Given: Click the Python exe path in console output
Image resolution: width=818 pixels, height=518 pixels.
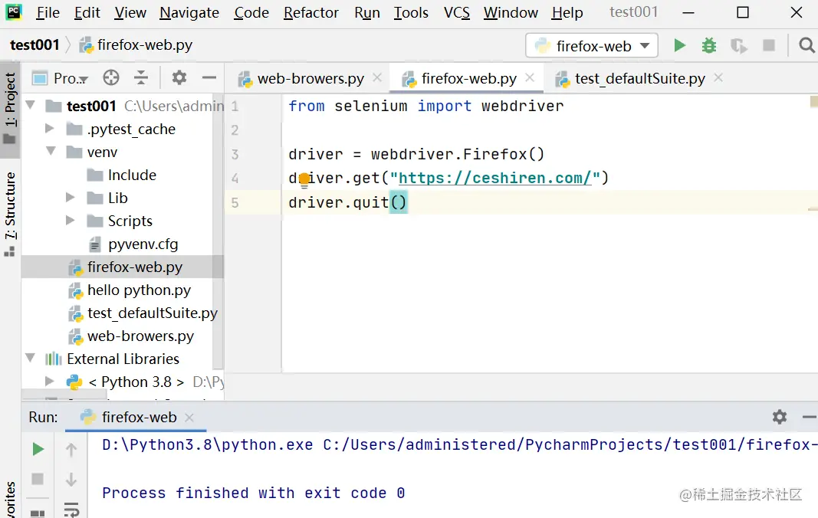Looking at the screenshot, I should click(208, 445).
